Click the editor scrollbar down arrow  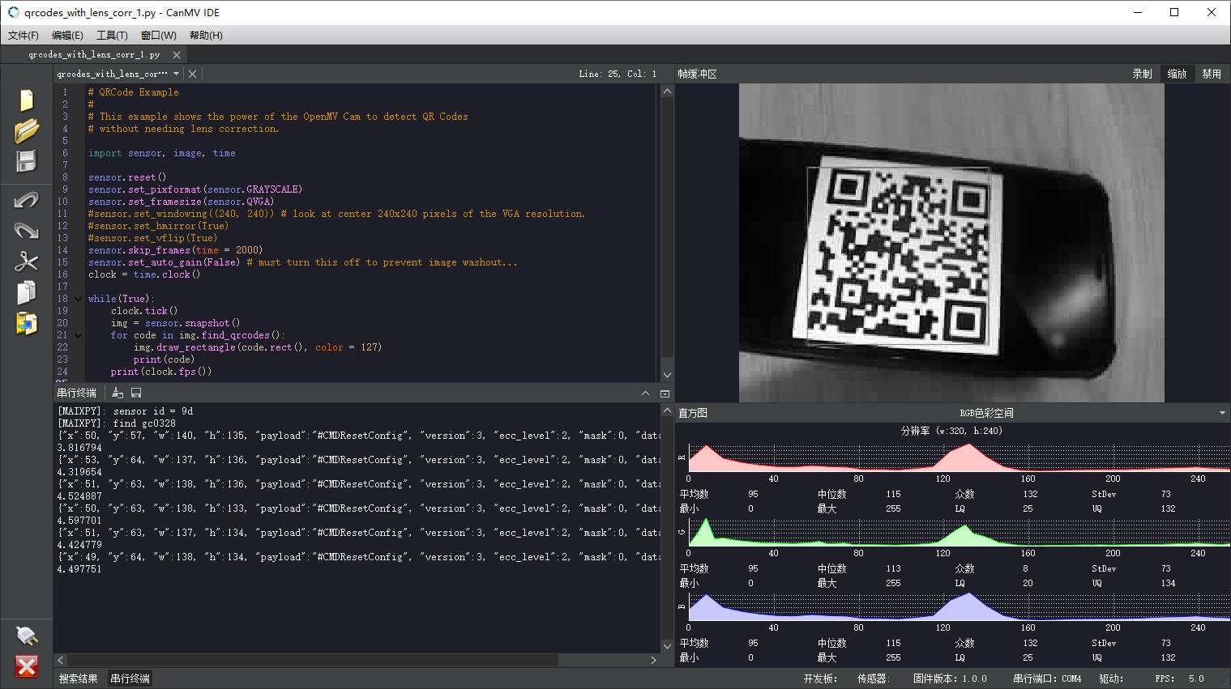tap(667, 375)
